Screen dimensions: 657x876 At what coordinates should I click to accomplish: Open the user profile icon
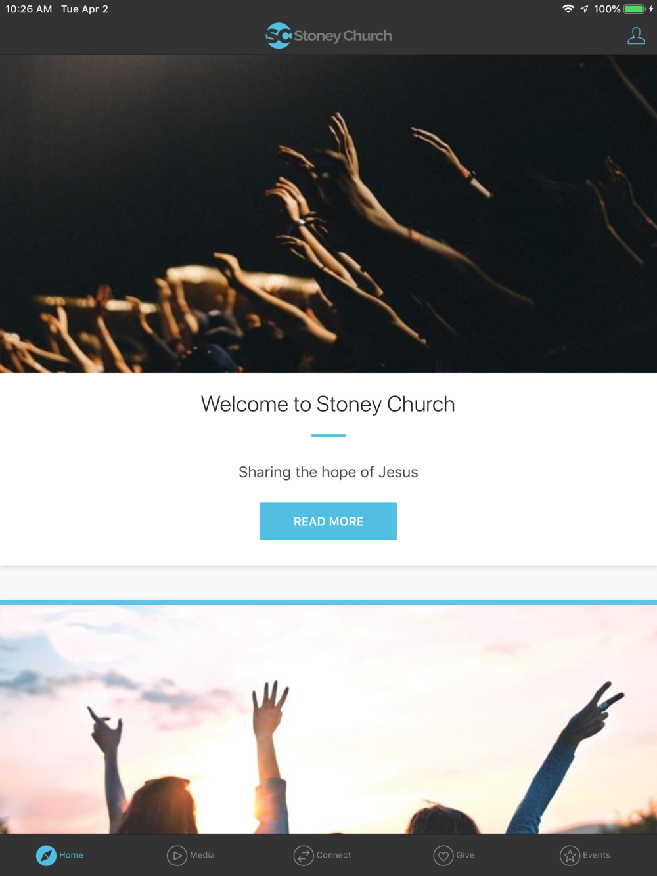635,36
